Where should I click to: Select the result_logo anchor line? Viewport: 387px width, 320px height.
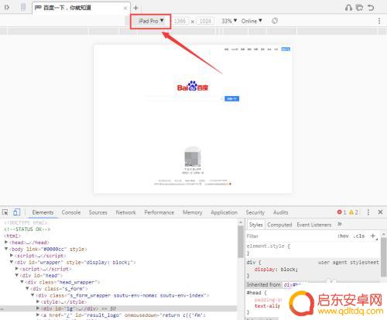[x=123, y=315]
